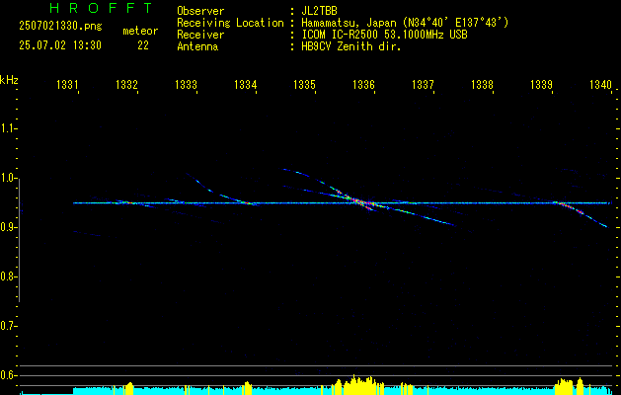Click the 0.7 kHz frequency label
621x395 pixels.
coord(8,326)
